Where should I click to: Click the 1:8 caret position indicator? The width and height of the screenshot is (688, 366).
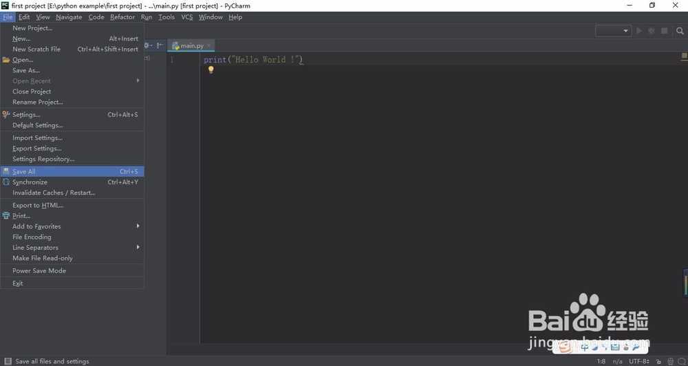(x=601, y=362)
